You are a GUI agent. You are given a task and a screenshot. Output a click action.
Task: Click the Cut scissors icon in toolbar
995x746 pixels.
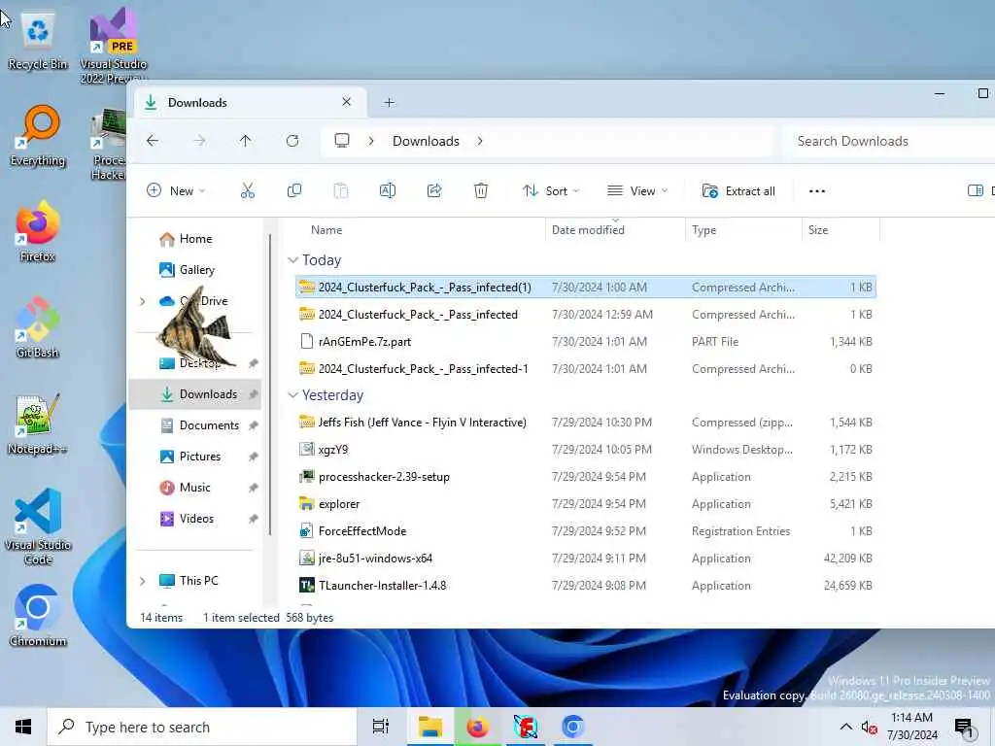click(248, 191)
